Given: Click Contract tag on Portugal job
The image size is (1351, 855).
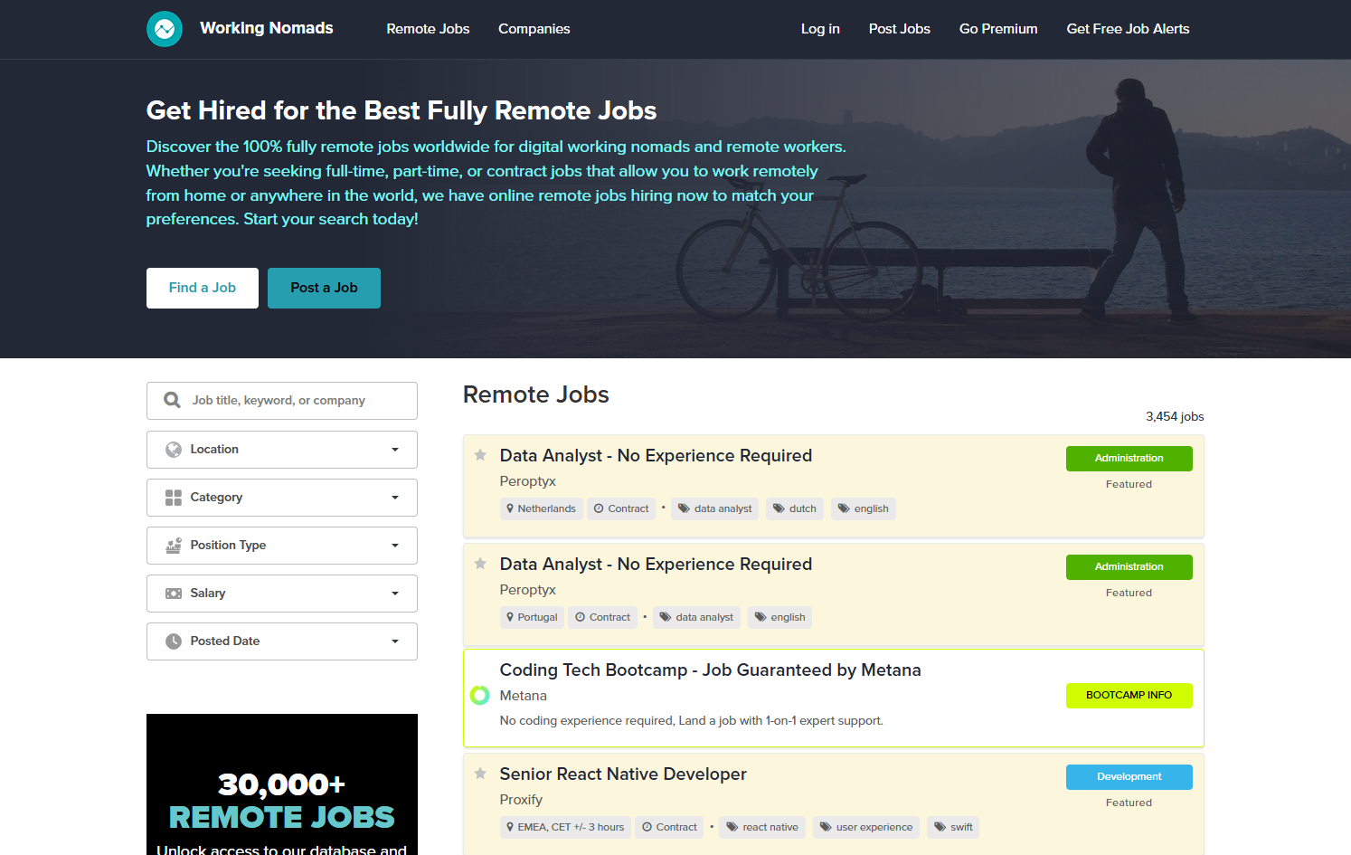Looking at the screenshot, I should coord(603,617).
